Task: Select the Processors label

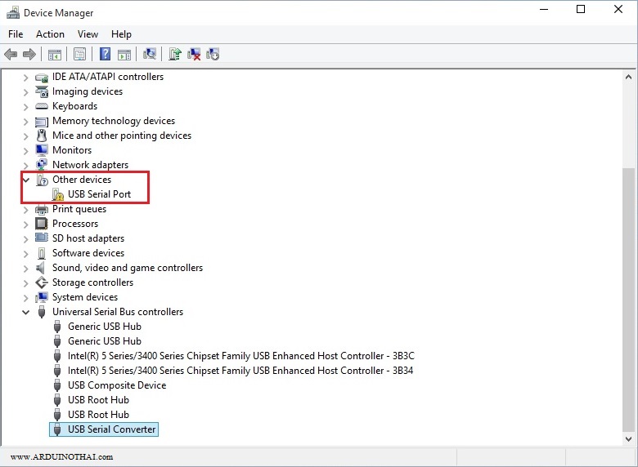Action: [x=75, y=224]
